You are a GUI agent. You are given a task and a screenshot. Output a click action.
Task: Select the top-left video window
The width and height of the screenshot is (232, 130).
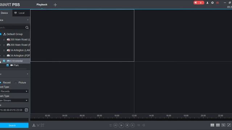point(82,35)
